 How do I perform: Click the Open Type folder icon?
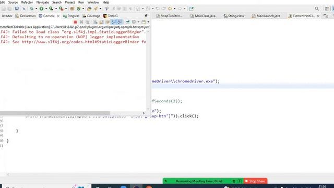89,9
